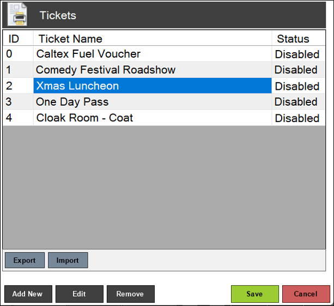Click Disabled status of Xmas Luncheon
This screenshot has width=334, height=306.
(x=299, y=86)
